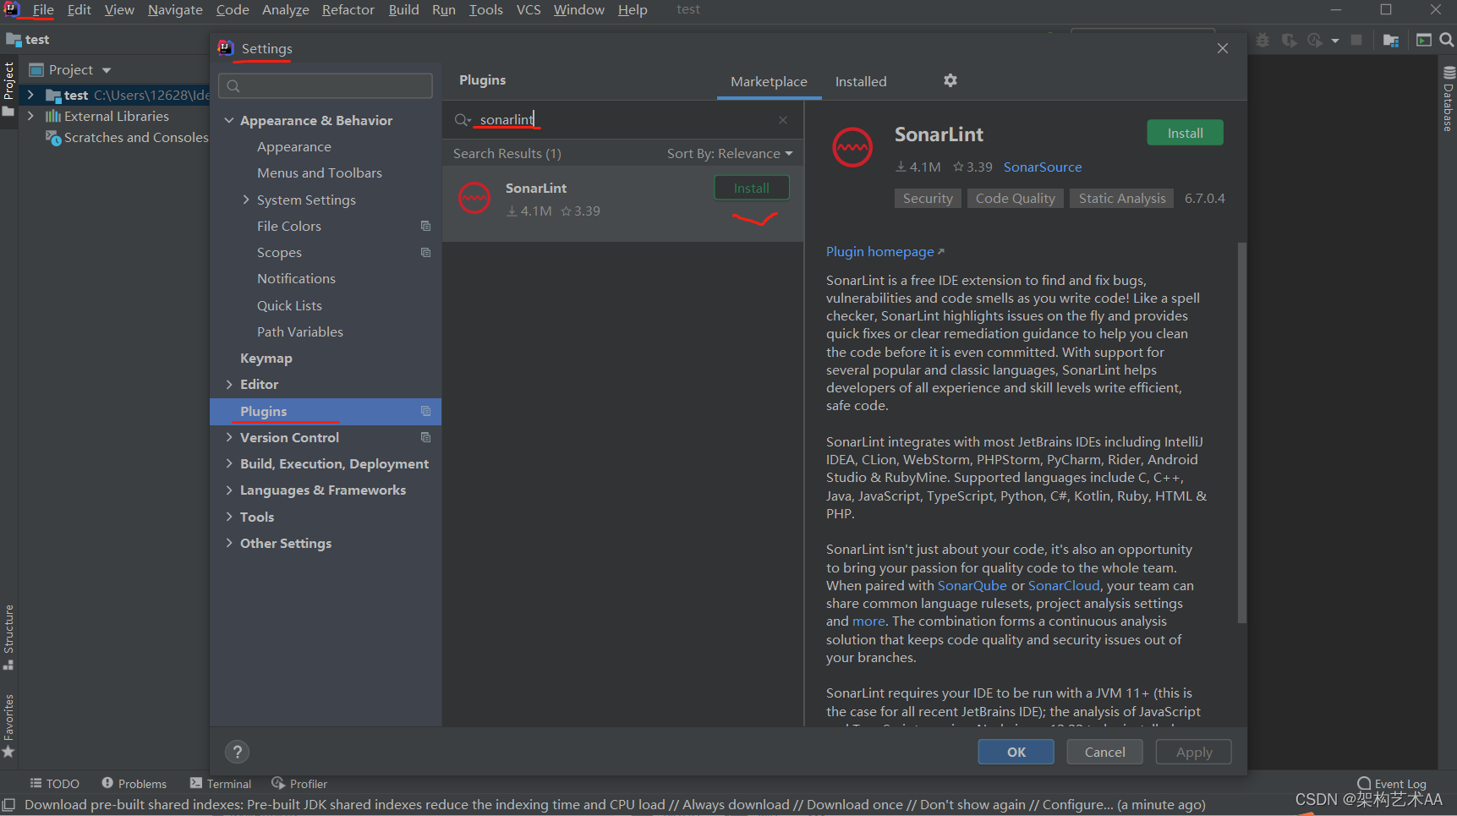
Task: Open the Profiler tool window tab
Action: (299, 784)
